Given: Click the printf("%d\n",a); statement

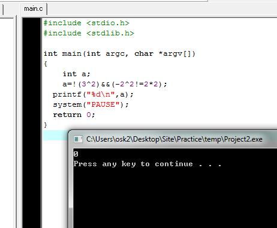Looking at the screenshot, I should tap(93, 94).
